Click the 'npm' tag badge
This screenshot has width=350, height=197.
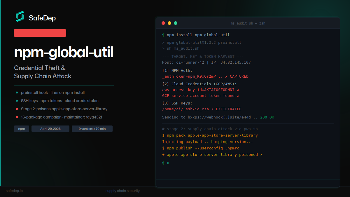click(22, 129)
